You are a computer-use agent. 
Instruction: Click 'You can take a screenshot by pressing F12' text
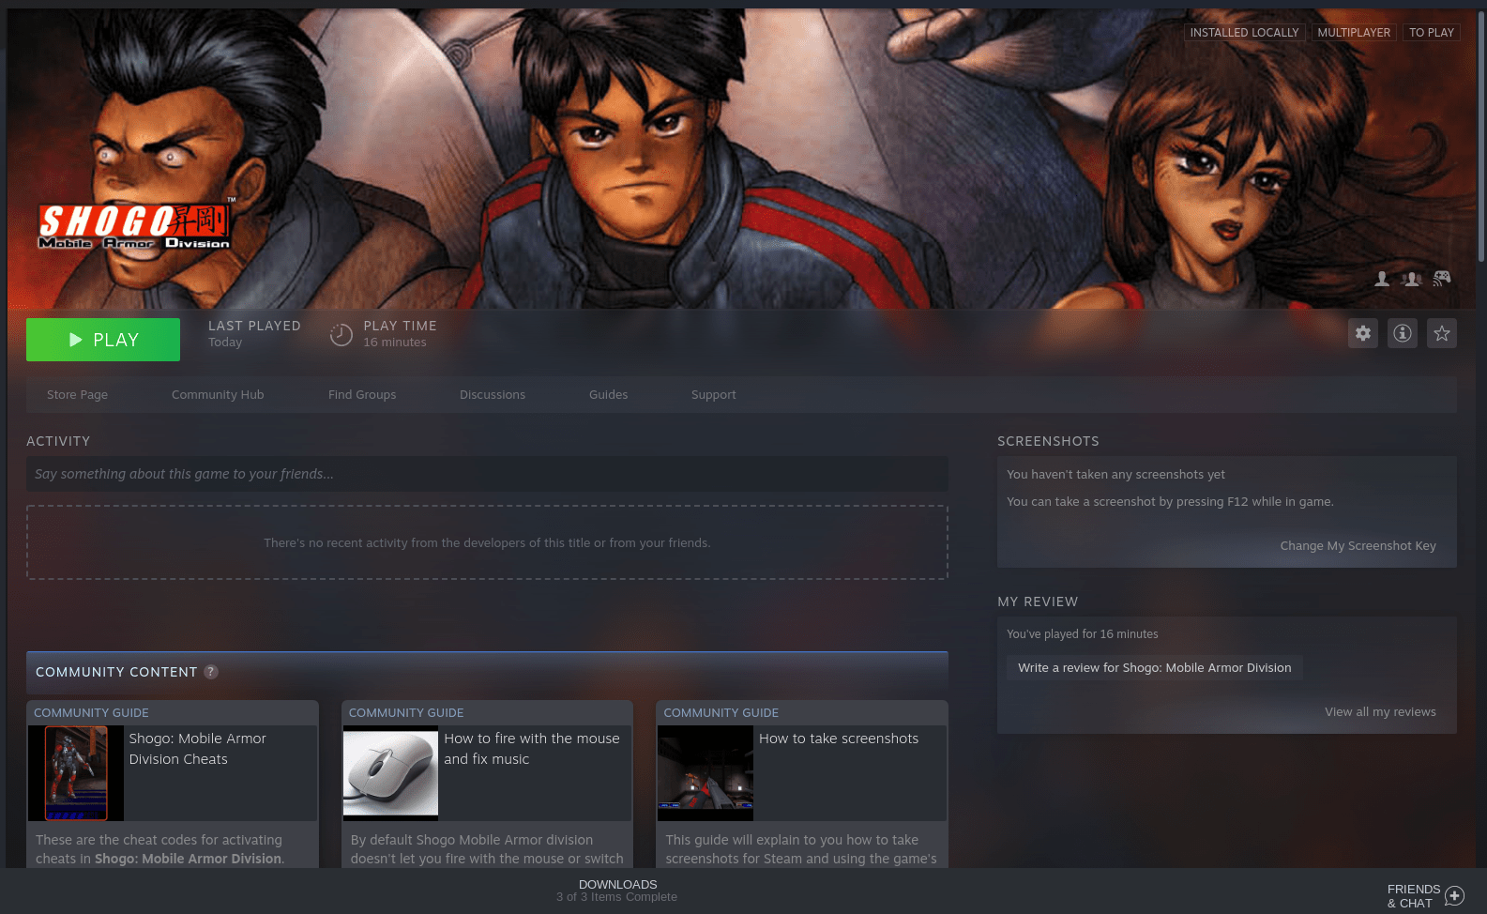pos(1170,502)
